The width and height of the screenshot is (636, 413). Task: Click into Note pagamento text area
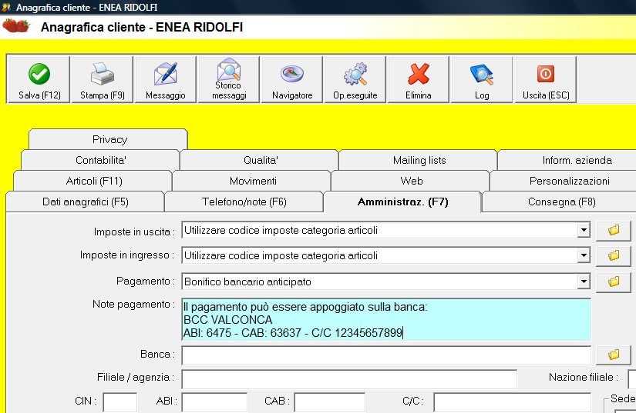point(386,320)
